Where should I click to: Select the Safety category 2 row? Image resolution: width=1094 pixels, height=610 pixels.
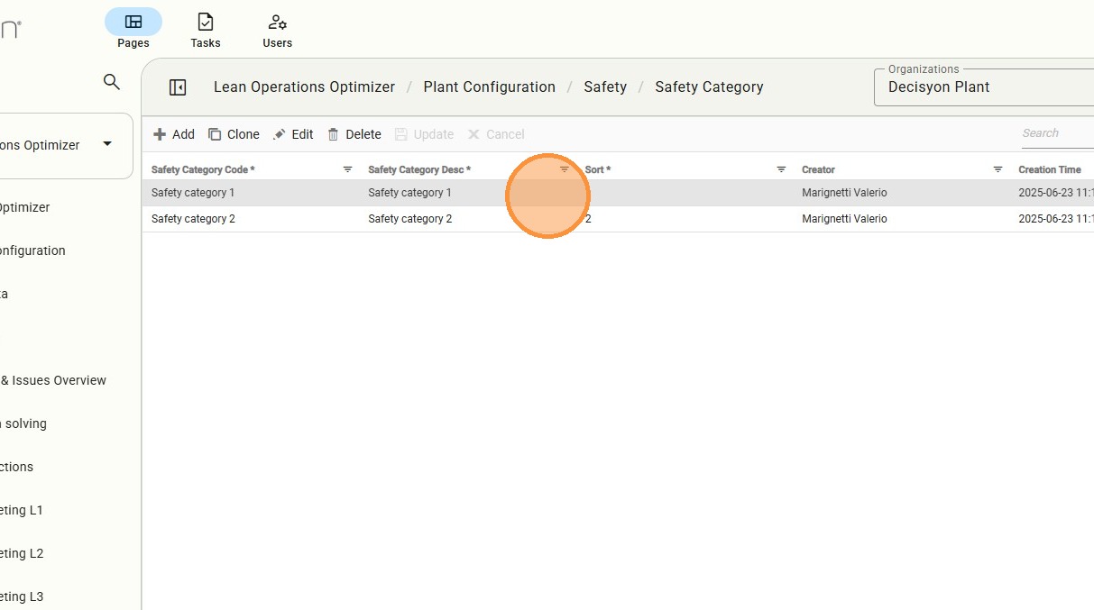193,219
